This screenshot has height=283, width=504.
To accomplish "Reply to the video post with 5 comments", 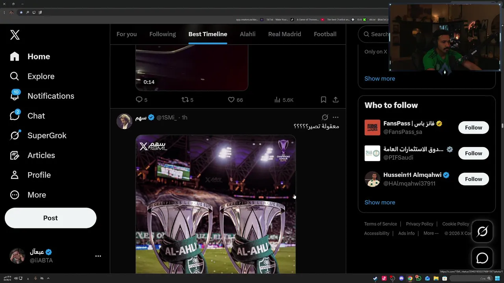I will [141, 100].
